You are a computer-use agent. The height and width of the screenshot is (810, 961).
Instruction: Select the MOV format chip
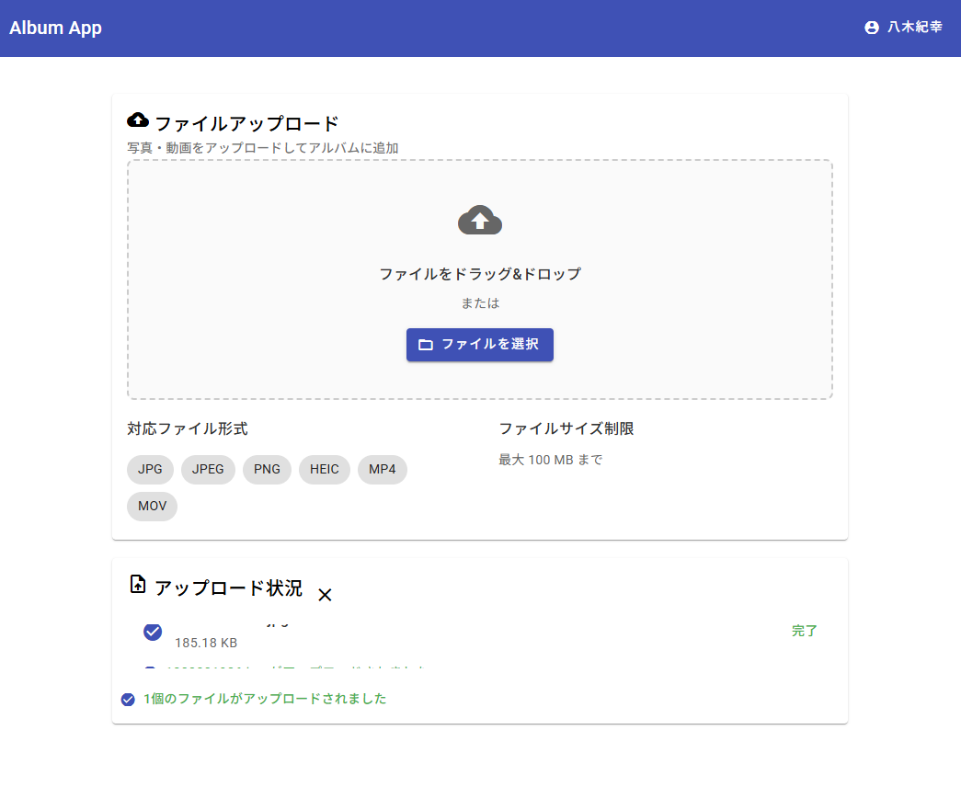[152, 506]
